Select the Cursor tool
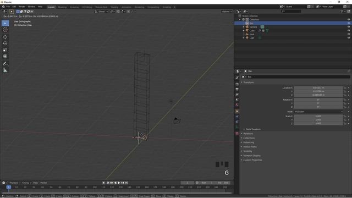The height and width of the screenshot is (198, 352). pyautogui.click(x=5, y=30)
